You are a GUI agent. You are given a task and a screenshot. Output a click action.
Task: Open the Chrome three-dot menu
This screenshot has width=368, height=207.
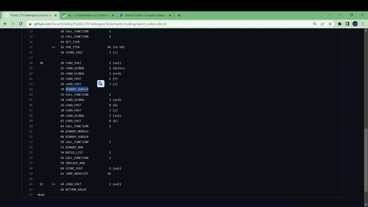(x=363, y=24)
